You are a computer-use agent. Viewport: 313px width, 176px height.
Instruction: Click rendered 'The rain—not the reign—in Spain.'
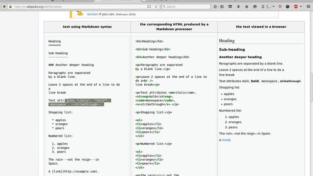coord(245,133)
